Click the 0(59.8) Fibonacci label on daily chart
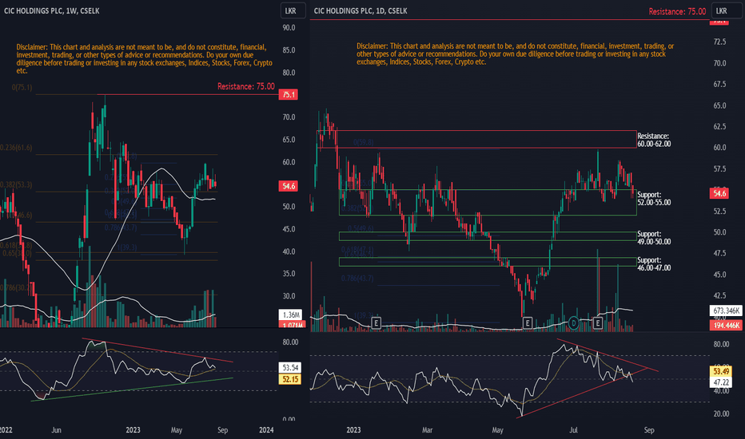745x439 pixels. [x=364, y=142]
